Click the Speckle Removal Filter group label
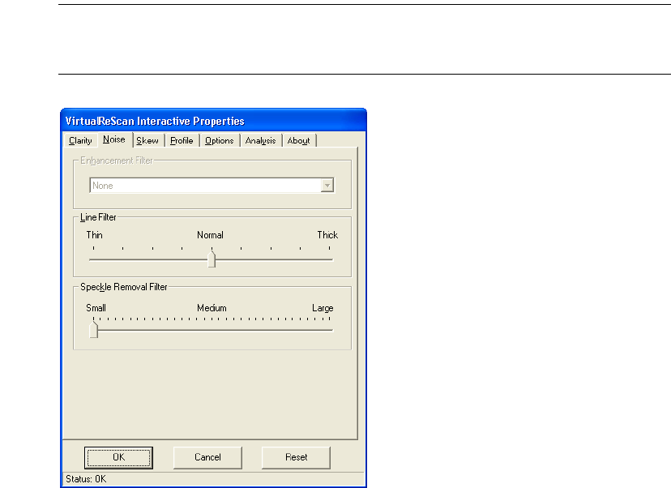671x488 pixels. pyautogui.click(x=124, y=287)
